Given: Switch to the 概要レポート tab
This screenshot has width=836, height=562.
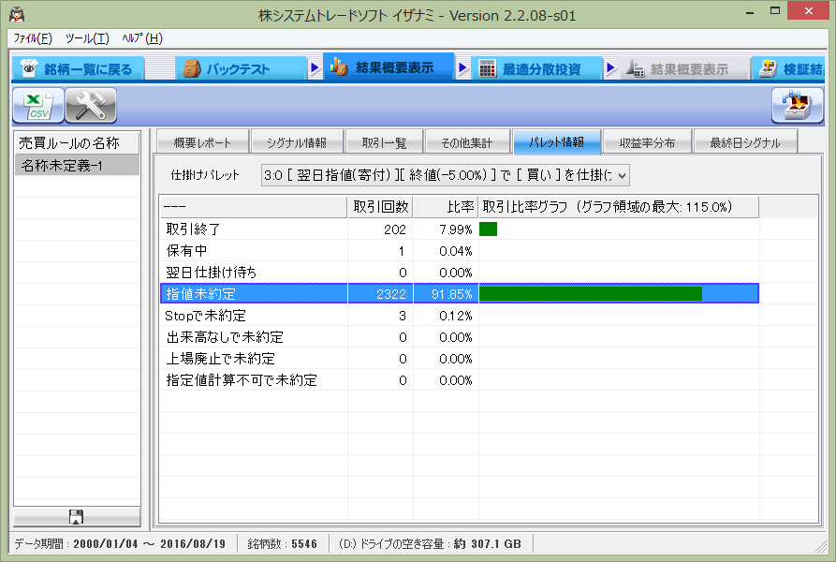Looking at the screenshot, I should [x=203, y=142].
